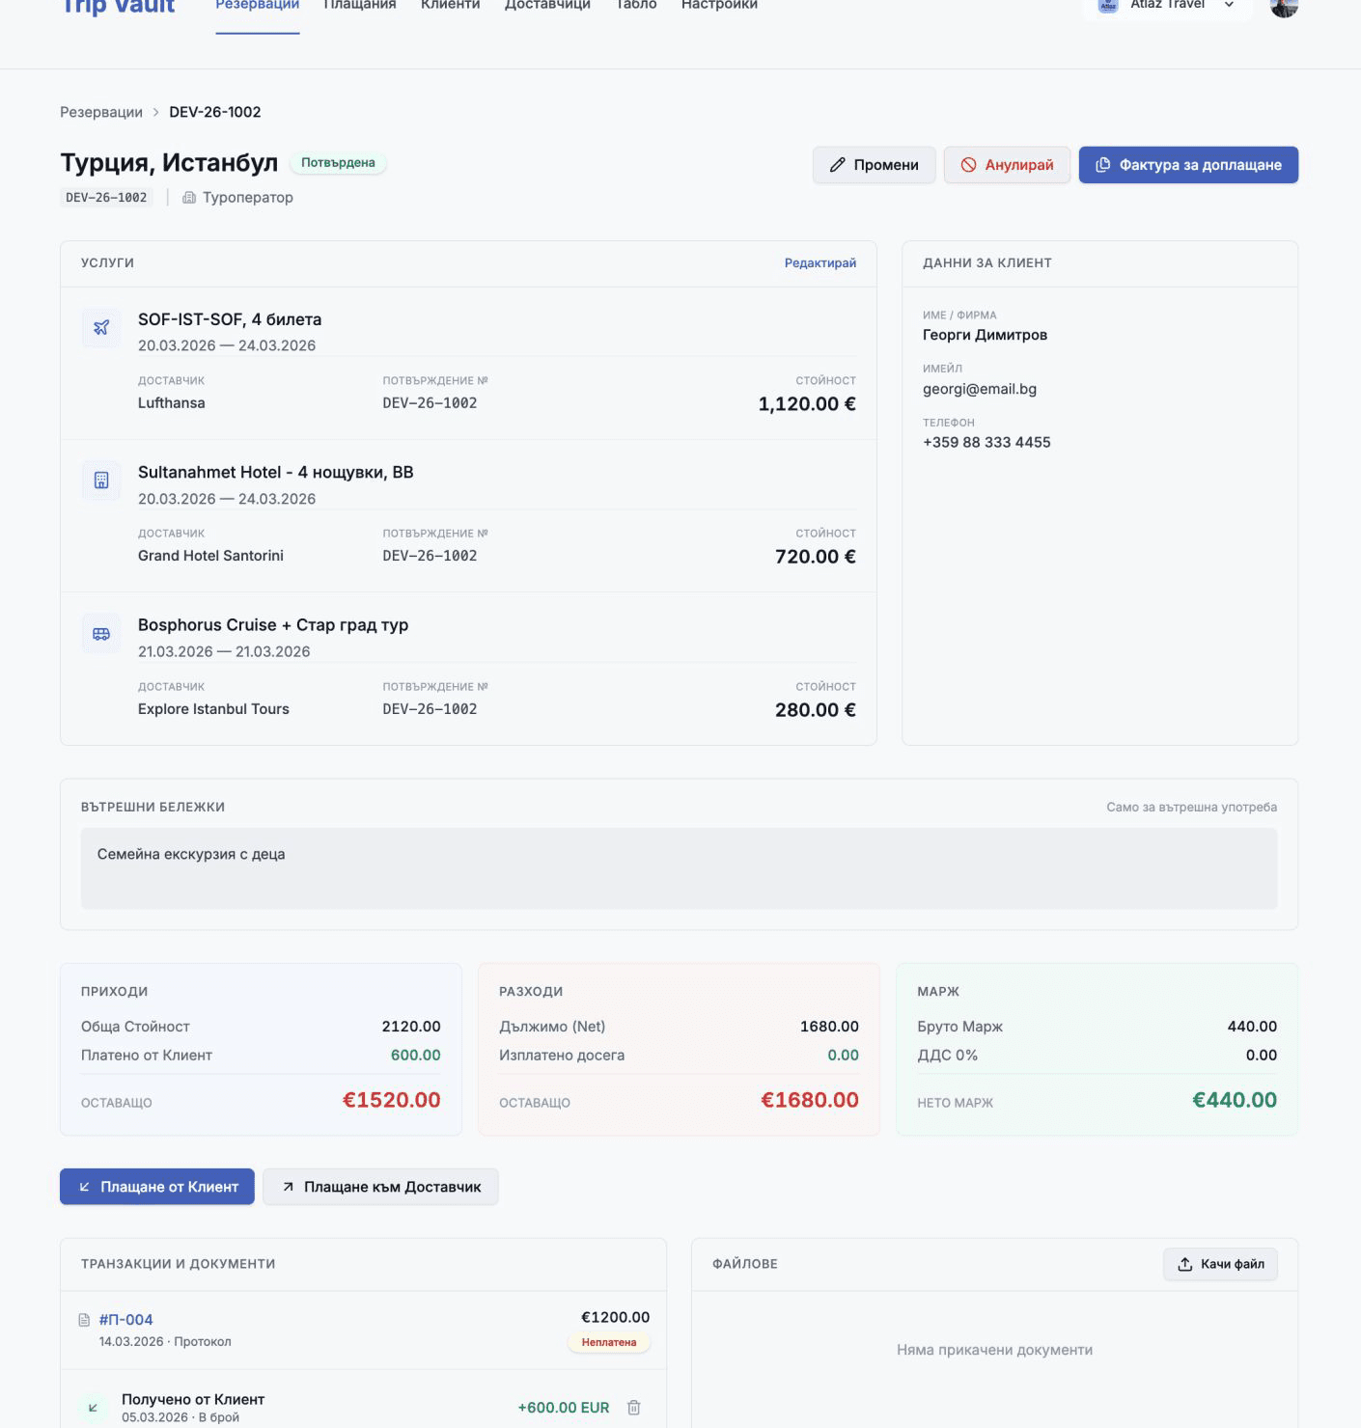Viewport: 1361px width, 1428px height.
Task: Click the Резервации breadcrumb link
Action: point(101,112)
